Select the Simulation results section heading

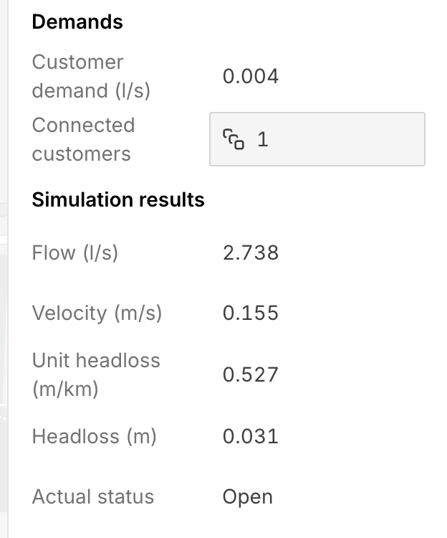[x=118, y=199]
